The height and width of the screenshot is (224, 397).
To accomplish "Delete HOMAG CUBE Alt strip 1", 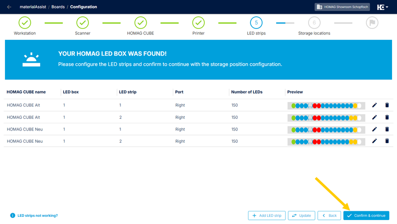I will tap(387, 105).
